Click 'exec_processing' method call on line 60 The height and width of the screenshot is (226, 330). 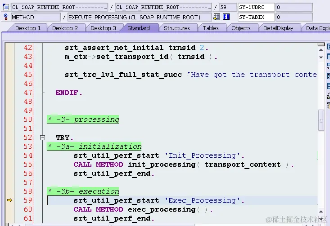[x=162, y=209]
